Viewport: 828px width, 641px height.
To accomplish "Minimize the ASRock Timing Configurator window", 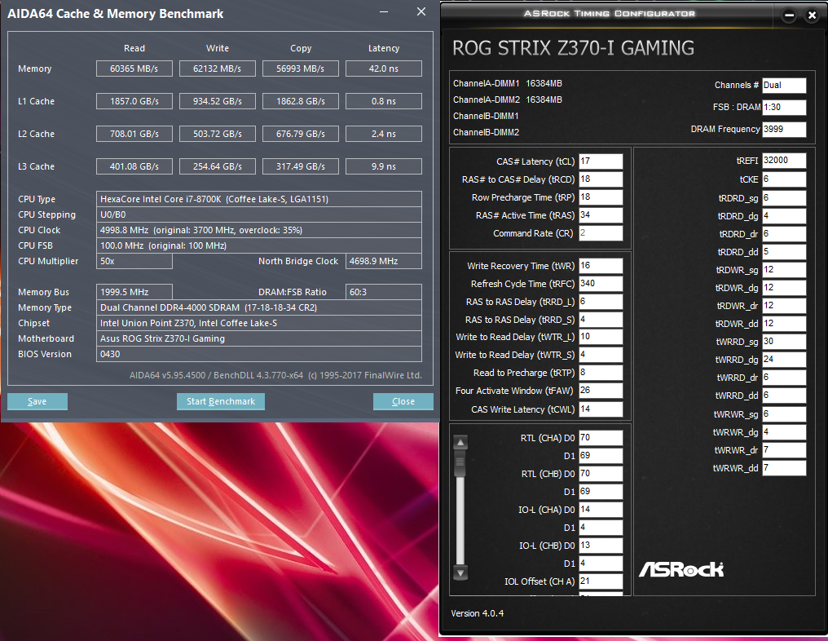I will (x=789, y=15).
